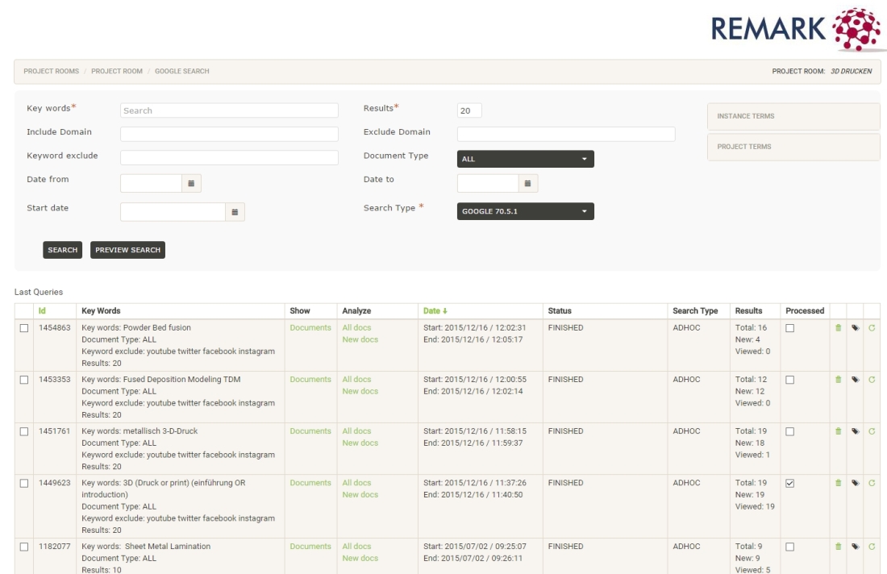Viewport: 887px width, 574px height.
Task: Open calendar picker for Start date
Action: tap(235, 212)
